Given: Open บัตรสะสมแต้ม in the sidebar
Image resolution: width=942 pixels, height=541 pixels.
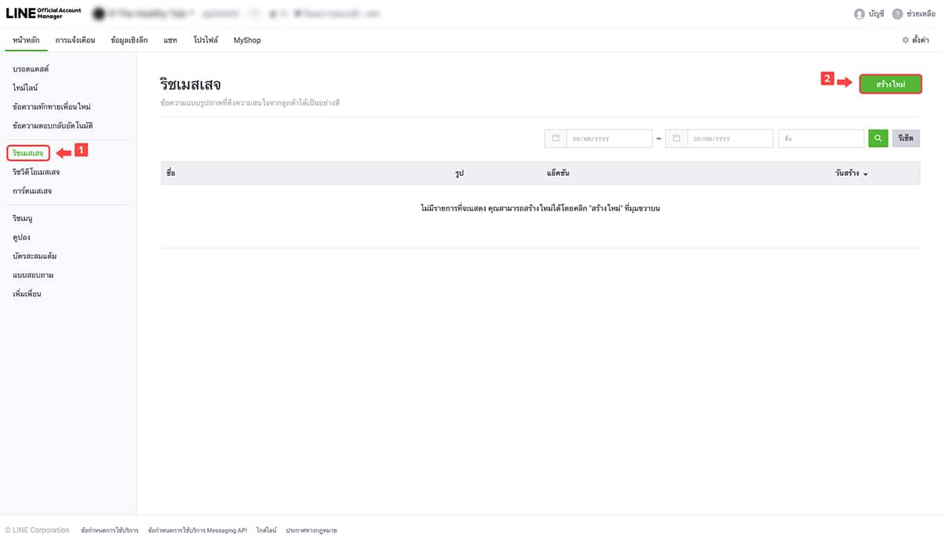Looking at the screenshot, I should click(35, 256).
